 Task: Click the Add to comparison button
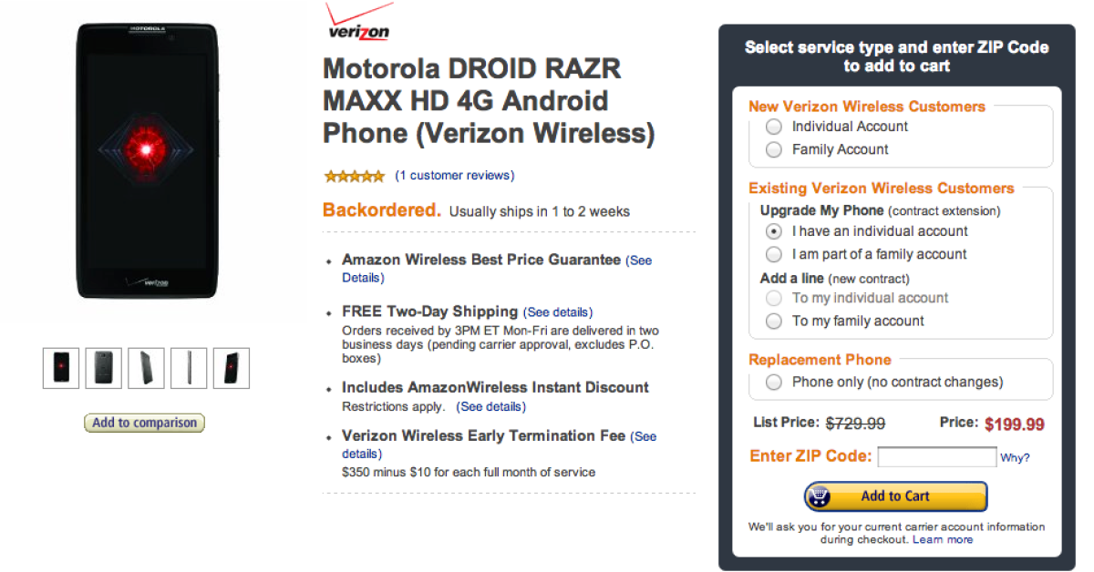[x=144, y=423]
